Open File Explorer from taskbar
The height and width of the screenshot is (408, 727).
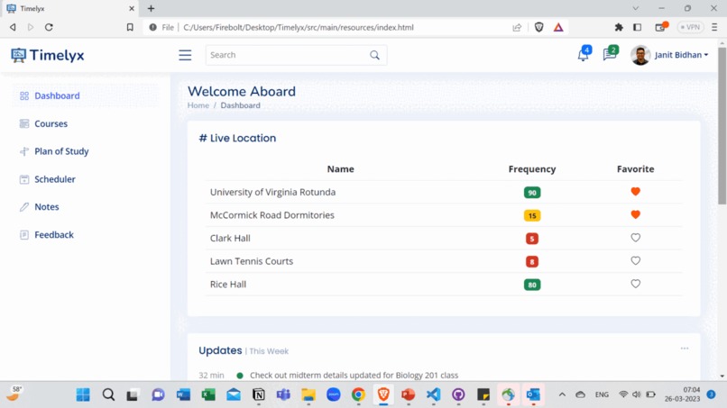coord(308,394)
